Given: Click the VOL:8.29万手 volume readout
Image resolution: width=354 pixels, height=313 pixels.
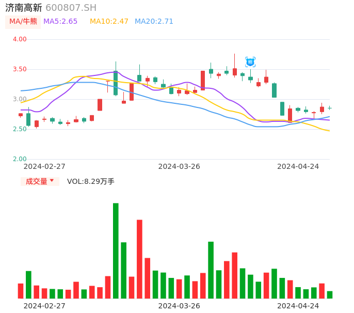Looking at the screenshot, I should click(x=91, y=181).
